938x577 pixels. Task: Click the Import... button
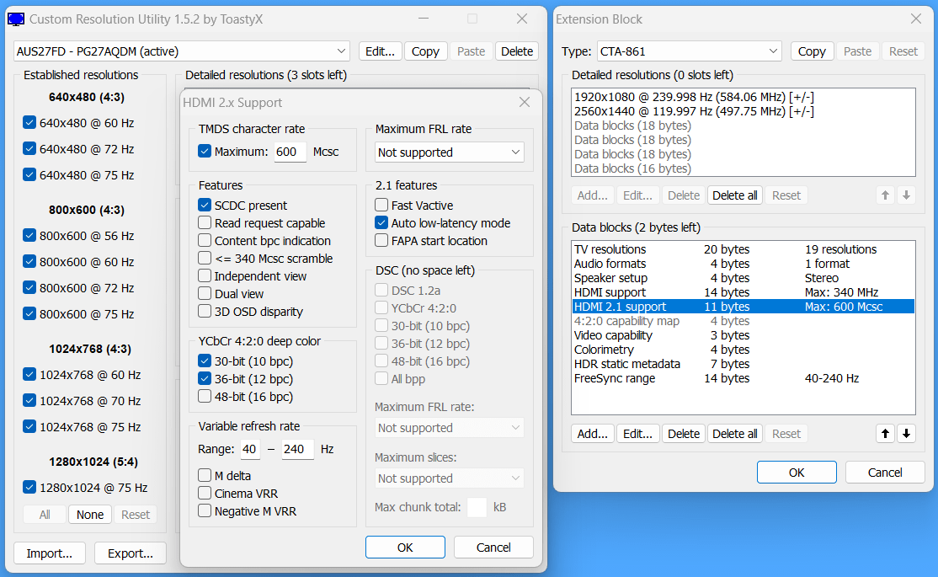tap(49, 553)
